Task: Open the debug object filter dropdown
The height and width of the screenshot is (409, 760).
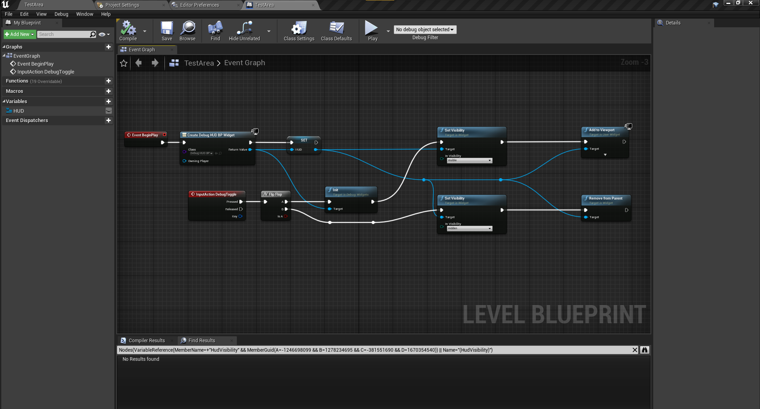Action: (x=425, y=30)
